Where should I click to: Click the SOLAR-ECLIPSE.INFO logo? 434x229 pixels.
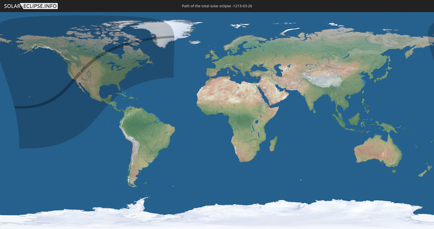click(31, 6)
